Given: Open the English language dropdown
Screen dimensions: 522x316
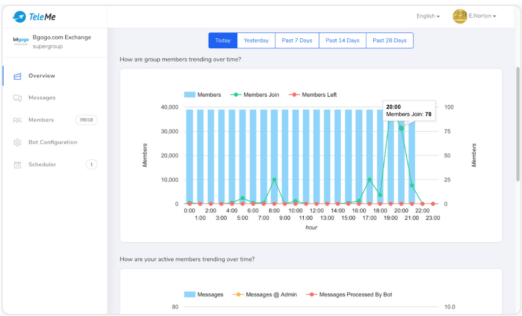Looking at the screenshot, I should click(x=428, y=16).
